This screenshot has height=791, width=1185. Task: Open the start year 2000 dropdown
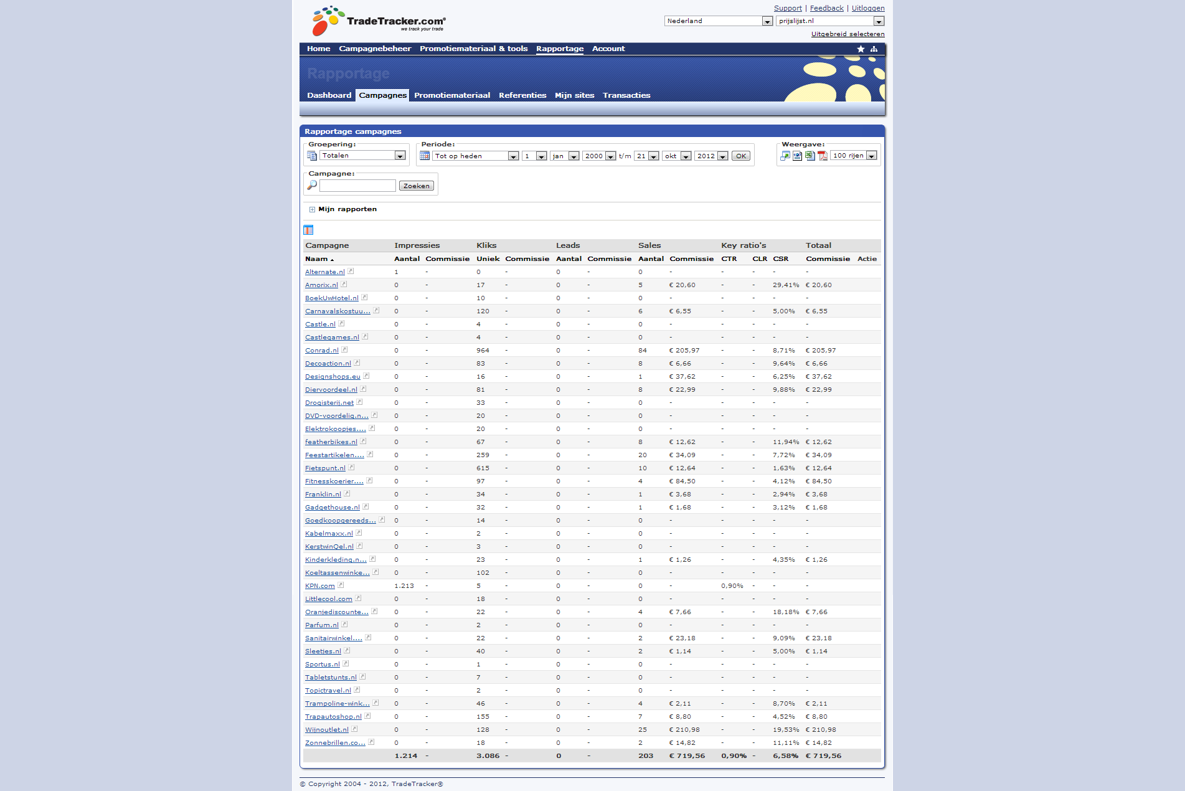pos(599,156)
